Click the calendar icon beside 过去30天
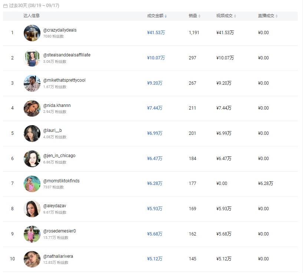Screen dimensions: 303x273 [x=5, y=6]
